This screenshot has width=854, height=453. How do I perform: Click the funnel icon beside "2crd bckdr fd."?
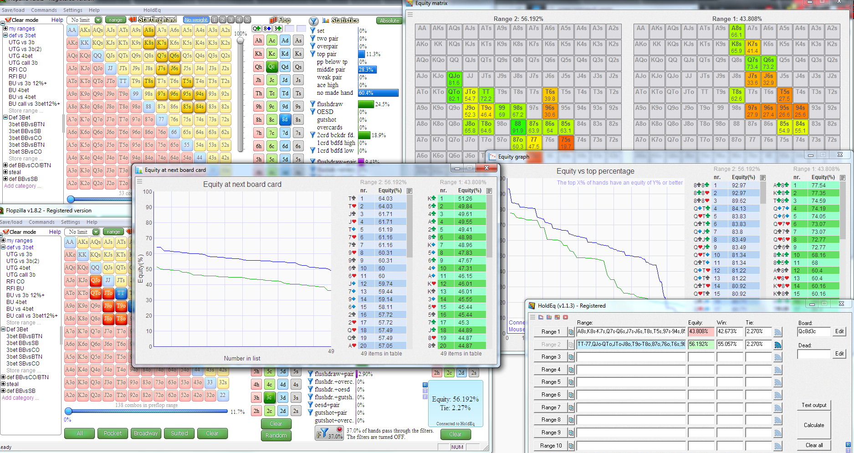click(313, 135)
